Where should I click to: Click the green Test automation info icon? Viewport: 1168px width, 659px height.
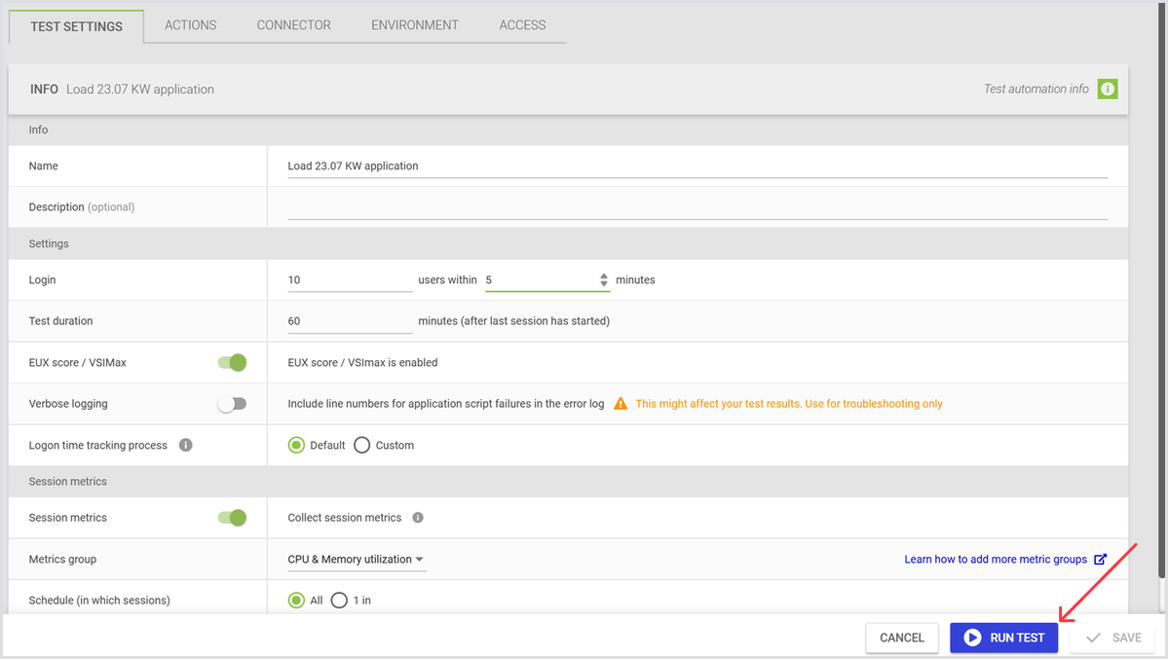(x=1108, y=90)
